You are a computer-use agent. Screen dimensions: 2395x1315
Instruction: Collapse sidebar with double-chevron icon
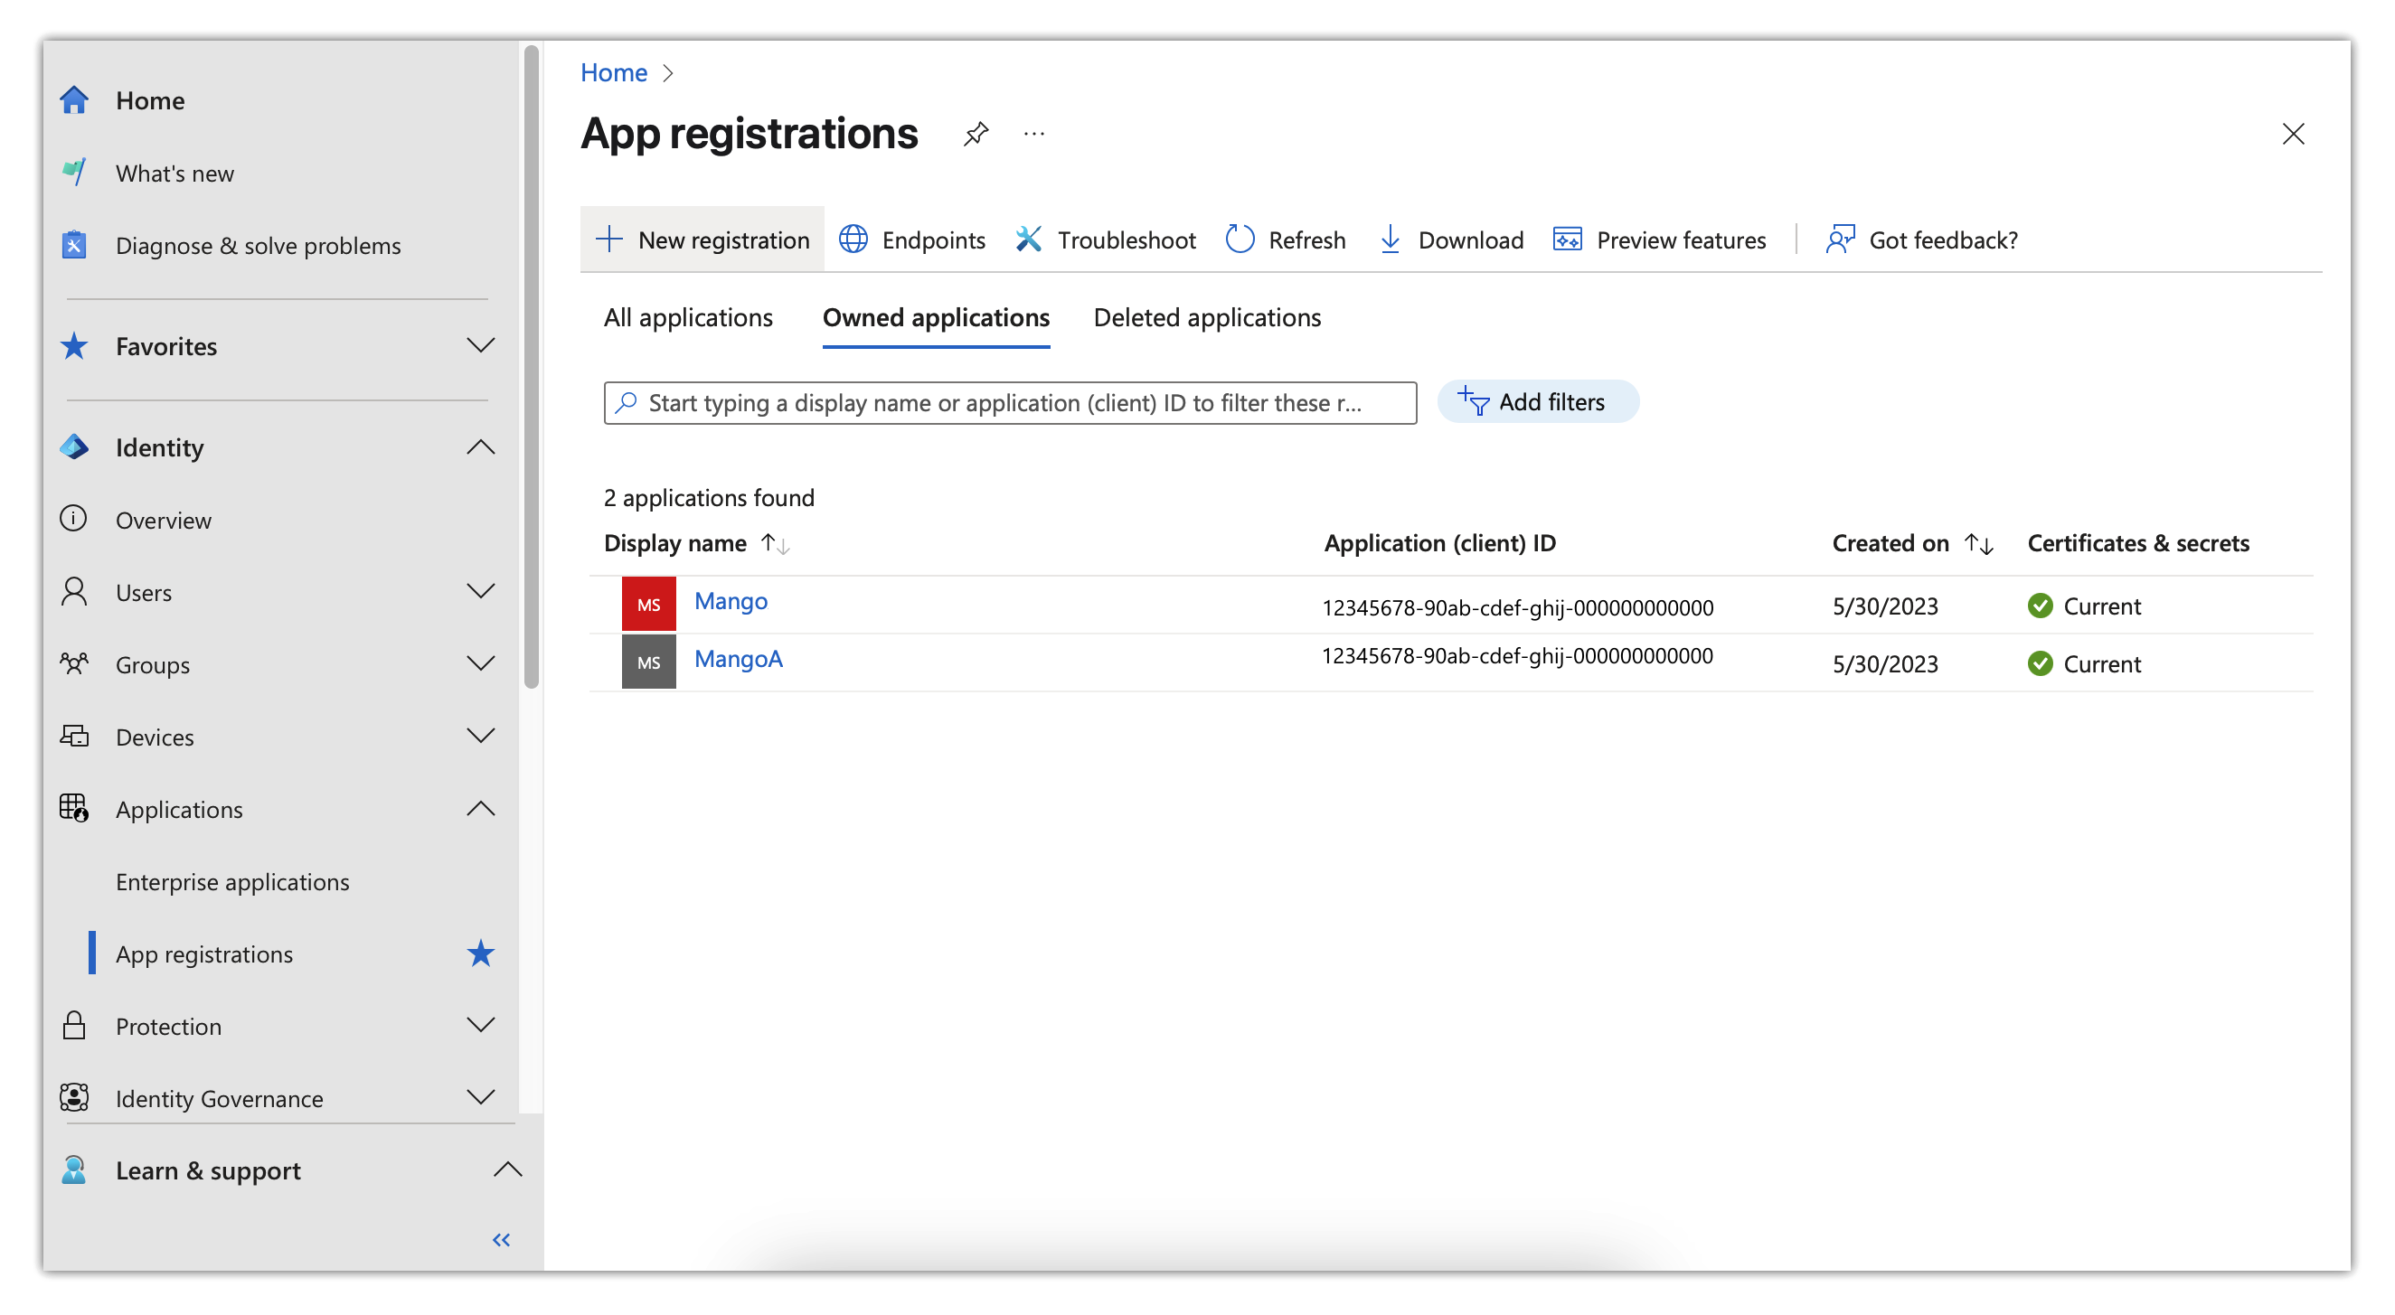tap(501, 1240)
